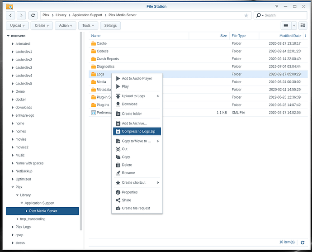Select the movies2 folder in tree
The height and width of the screenshot is (252, 312).
(22, 147)
